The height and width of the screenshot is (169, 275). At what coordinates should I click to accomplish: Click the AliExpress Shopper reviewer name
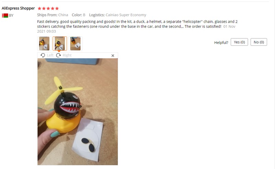click(18, 8)
